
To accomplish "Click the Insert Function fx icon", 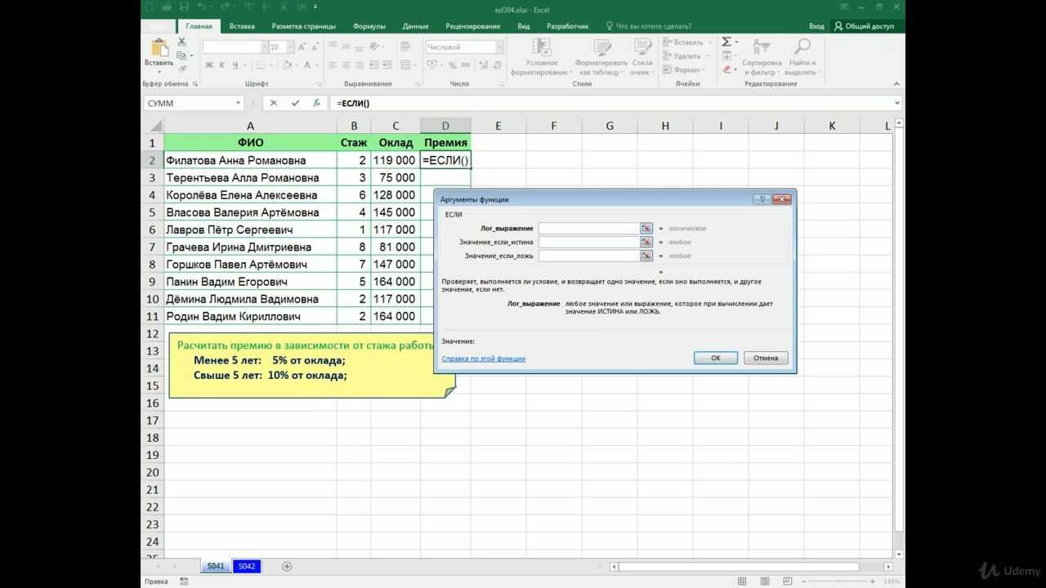I will 316,104.
